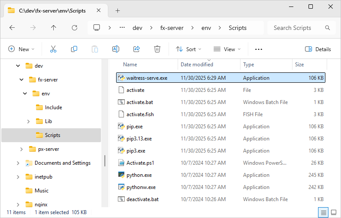
Task: Click the Share icon in toolbar
Action: (x=136, y=49)
